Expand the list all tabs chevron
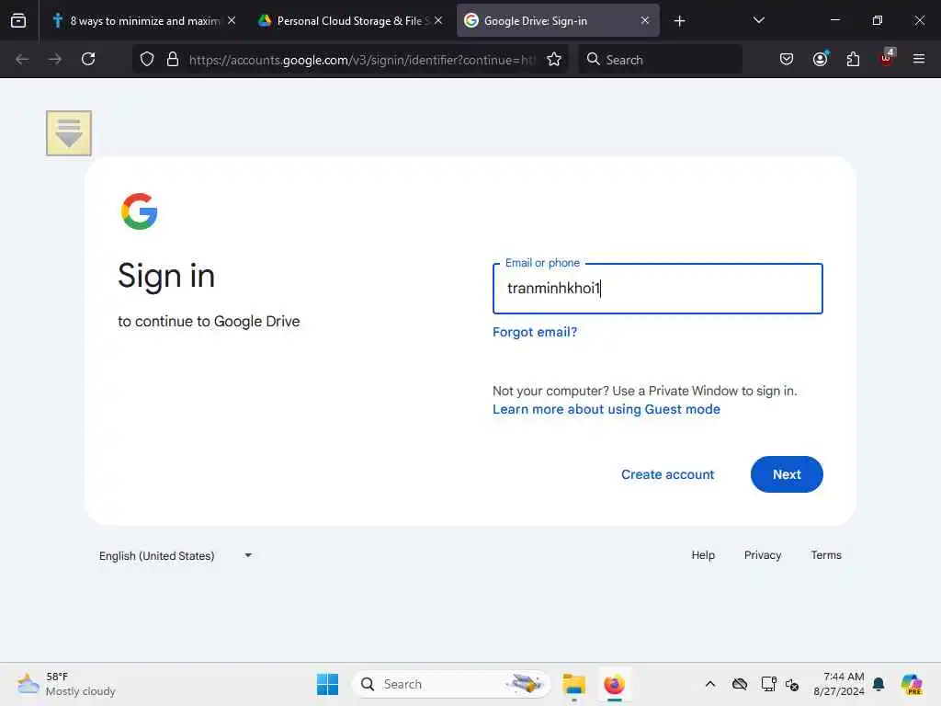 758,20
